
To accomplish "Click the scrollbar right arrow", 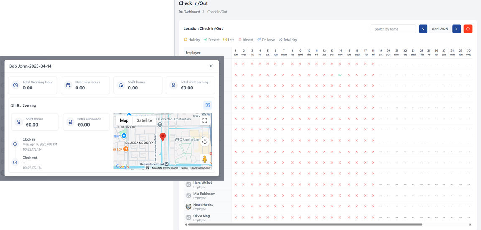I will (471, 225).
